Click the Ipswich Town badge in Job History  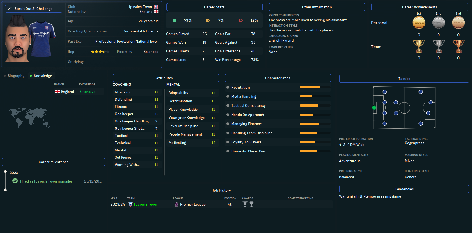[x=130, y=204]
